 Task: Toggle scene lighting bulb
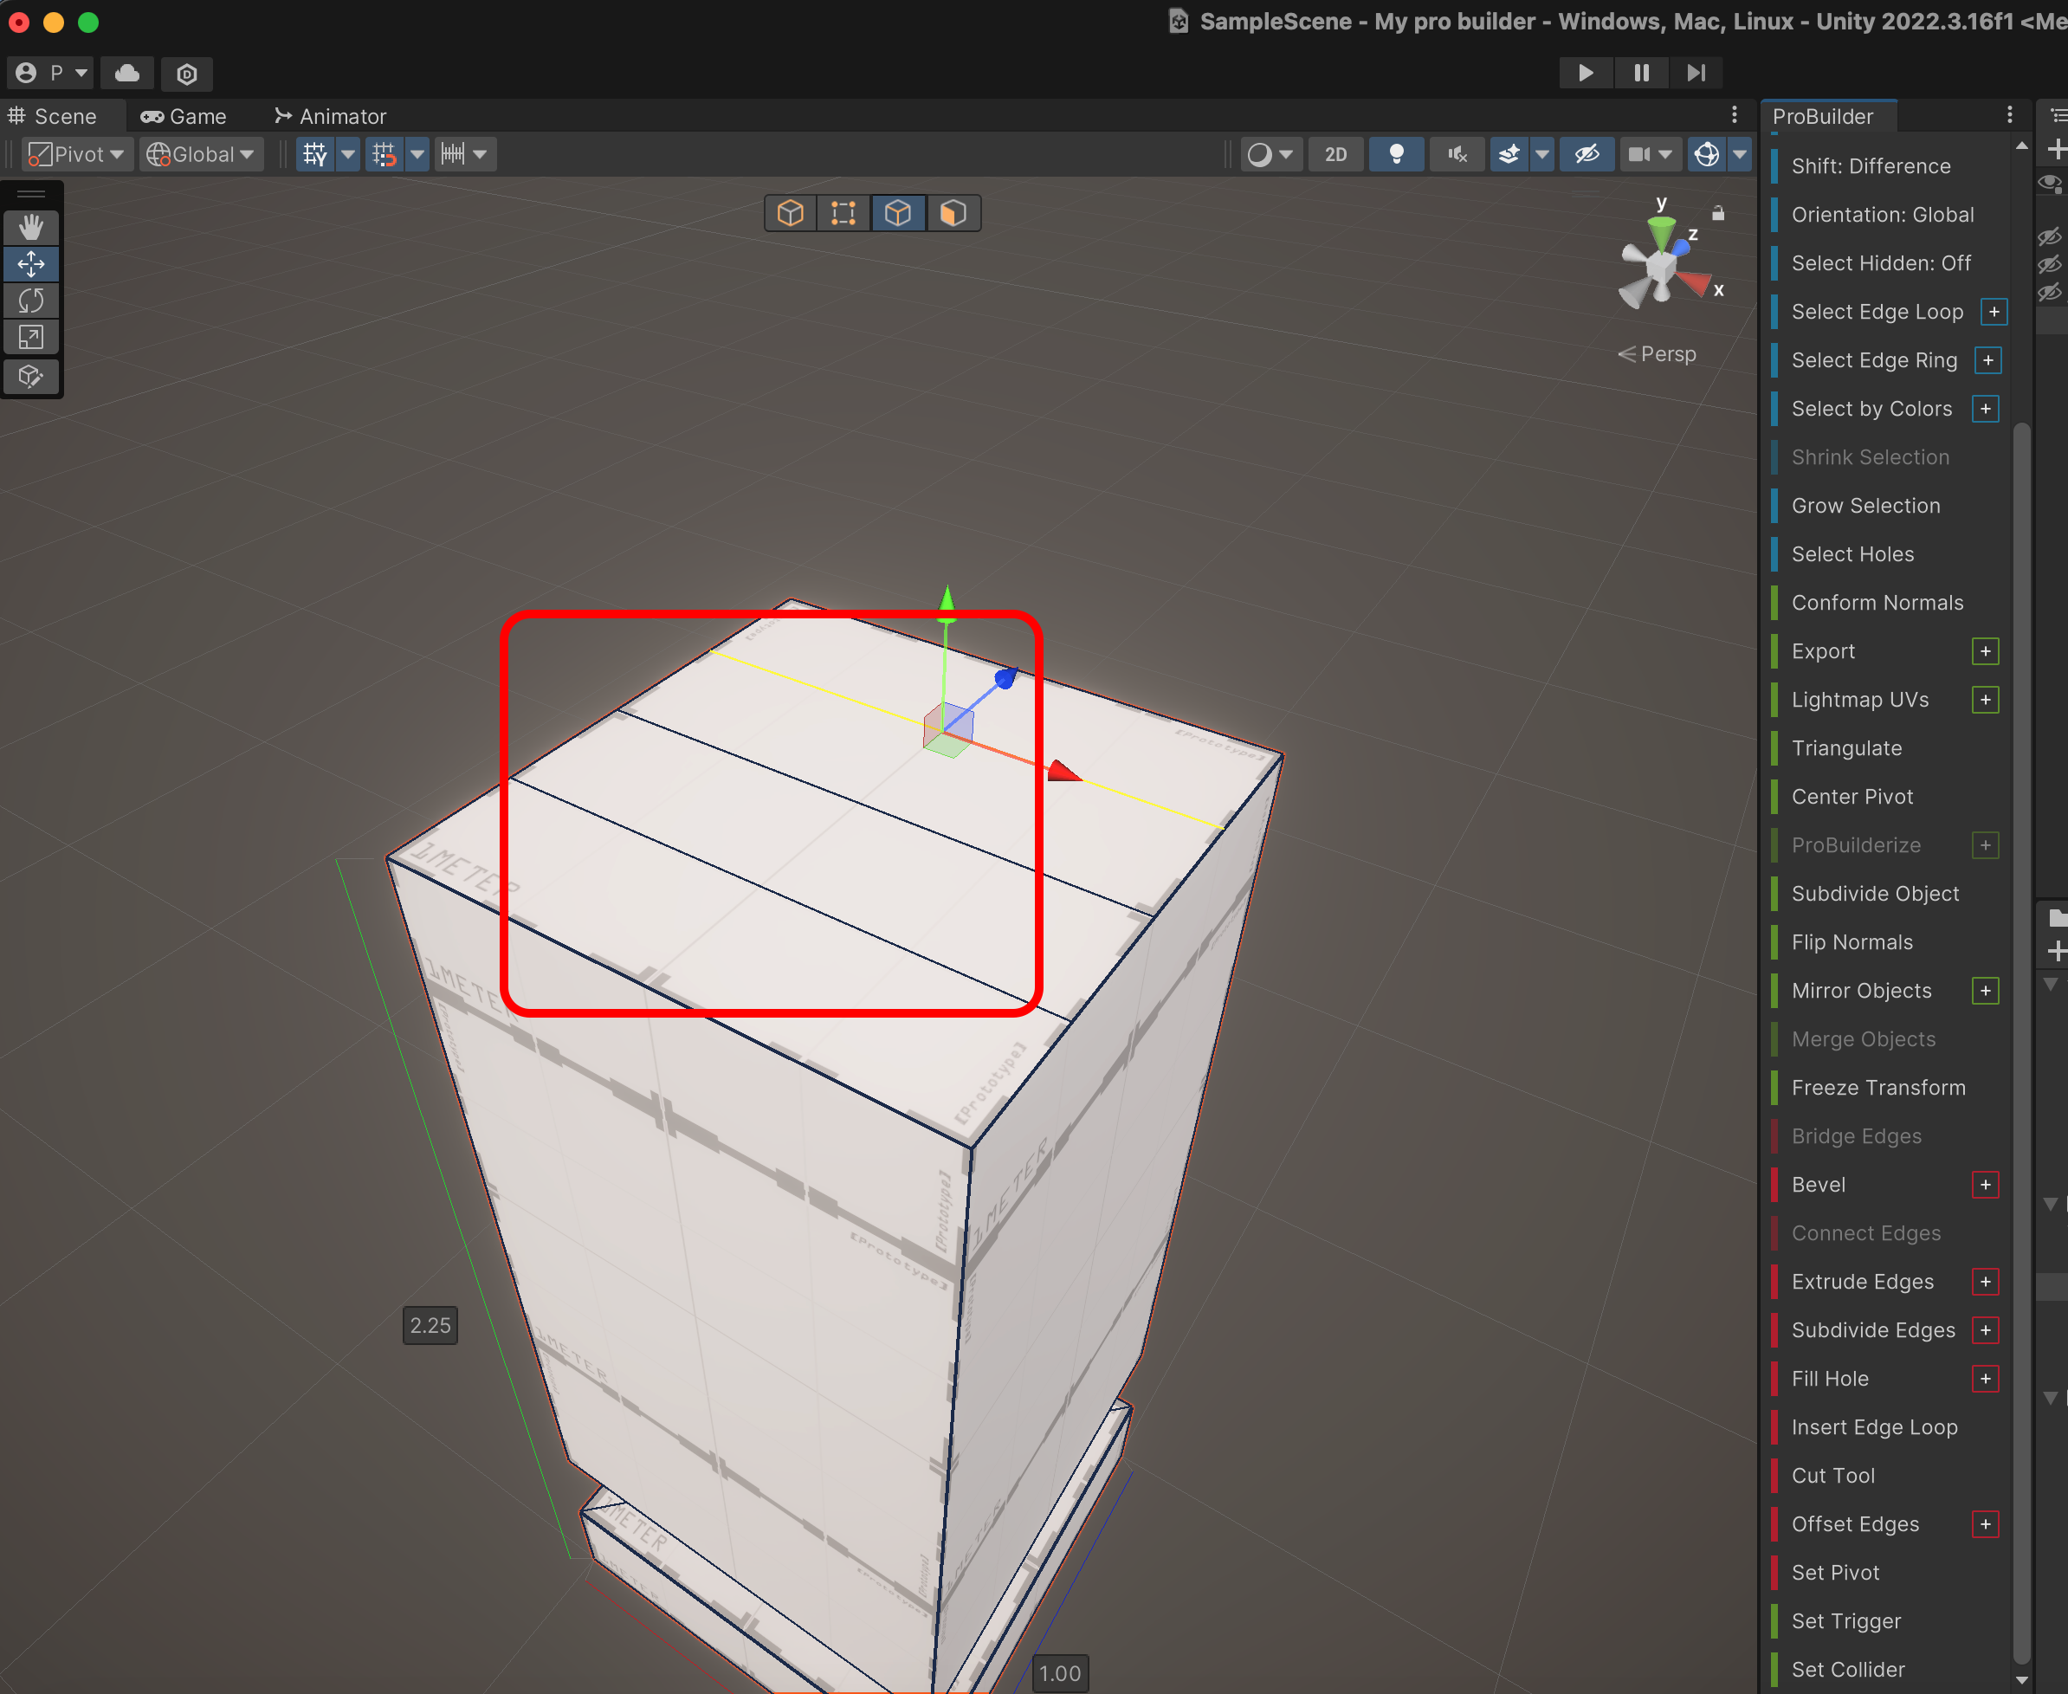(1396, 154)
